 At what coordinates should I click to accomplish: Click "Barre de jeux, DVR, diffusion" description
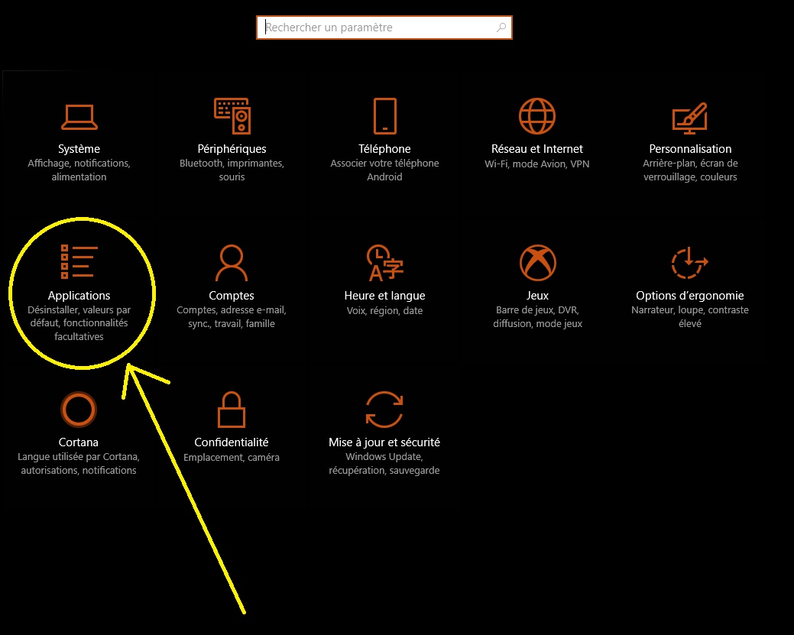tap(538, 317)
